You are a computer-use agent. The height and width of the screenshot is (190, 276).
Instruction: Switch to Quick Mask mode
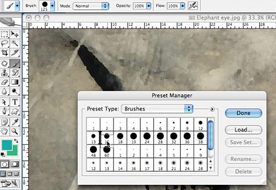(x=15, y=164)
